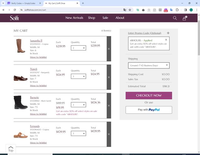Click the Top scroll-up button

click(x=11, y=149)
